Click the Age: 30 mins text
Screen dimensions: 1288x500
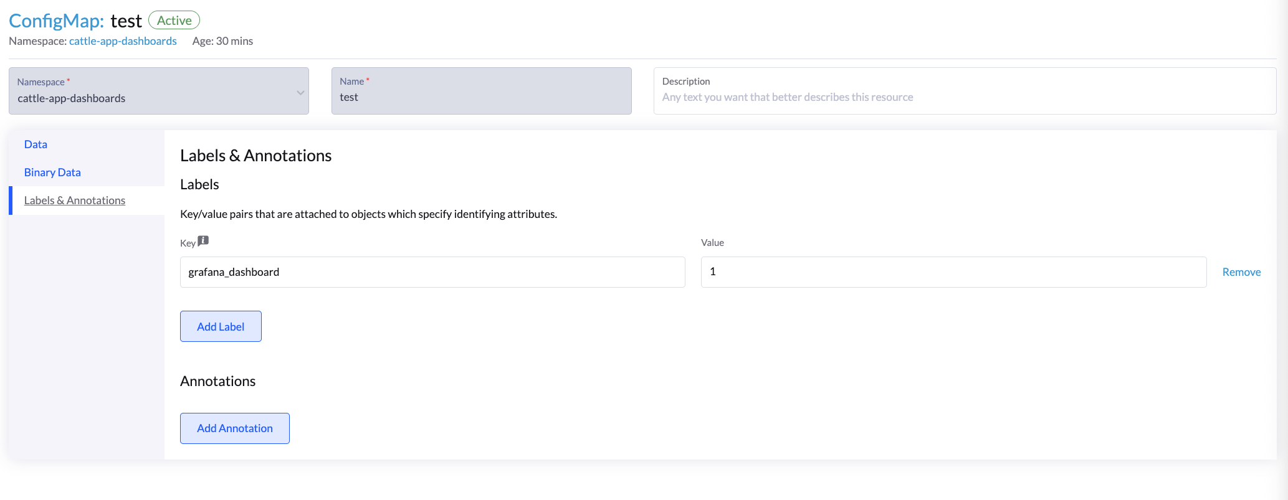222,41
